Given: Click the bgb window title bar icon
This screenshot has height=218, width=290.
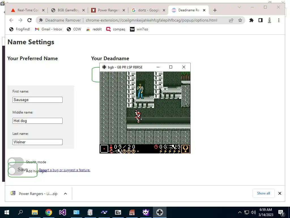Looking at the screenshot, I should pos(104,67).
